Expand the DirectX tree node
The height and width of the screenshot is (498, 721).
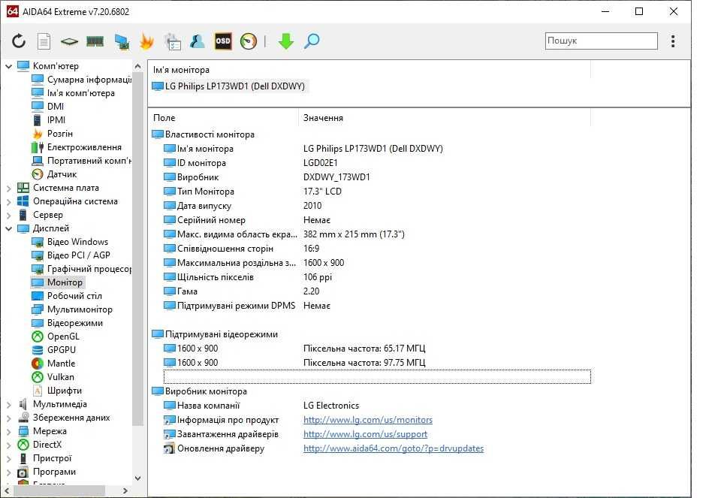[x=8, y=445]
